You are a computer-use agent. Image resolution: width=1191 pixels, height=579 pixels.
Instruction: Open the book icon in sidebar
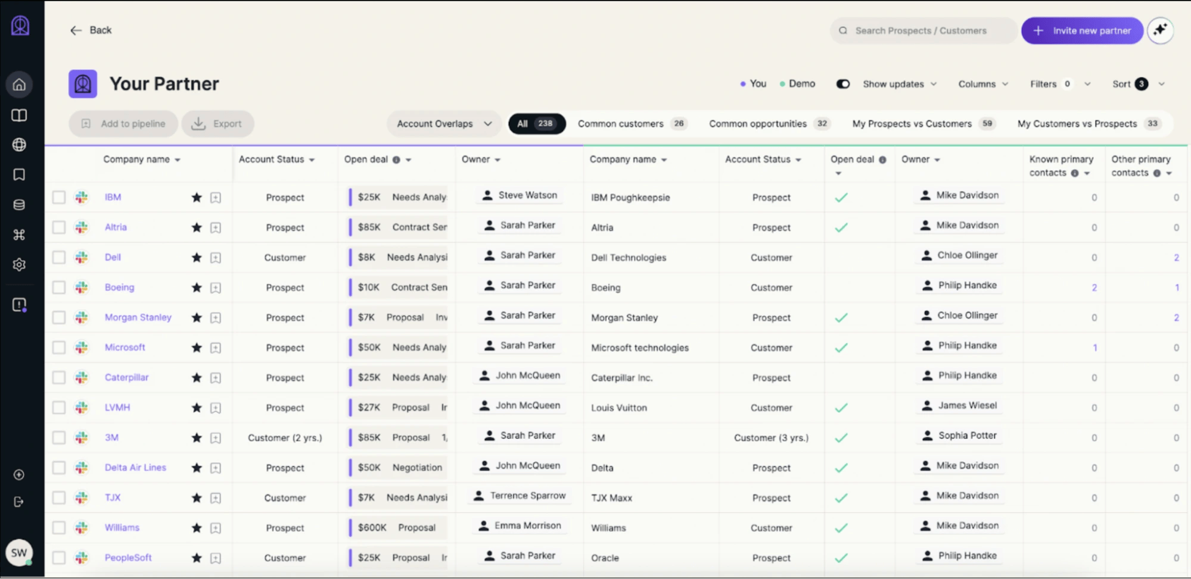(19, 115)
